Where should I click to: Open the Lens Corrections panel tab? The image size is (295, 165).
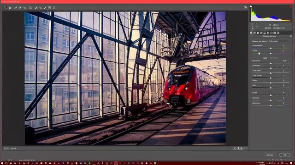268,33
